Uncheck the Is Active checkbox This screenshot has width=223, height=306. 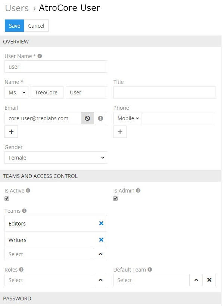(x=7, y=199)
